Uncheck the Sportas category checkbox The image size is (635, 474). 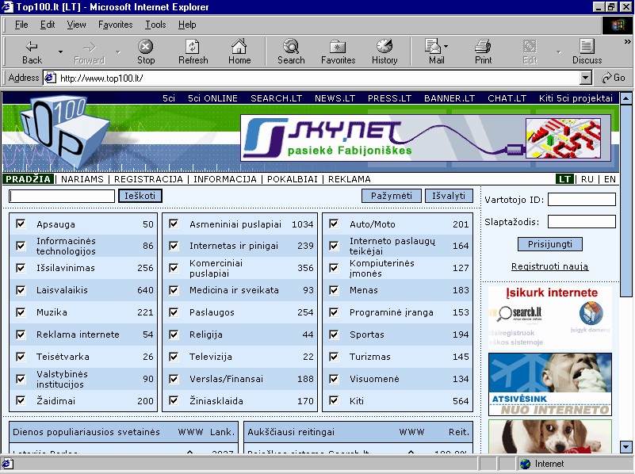click(x=334, y=334)
